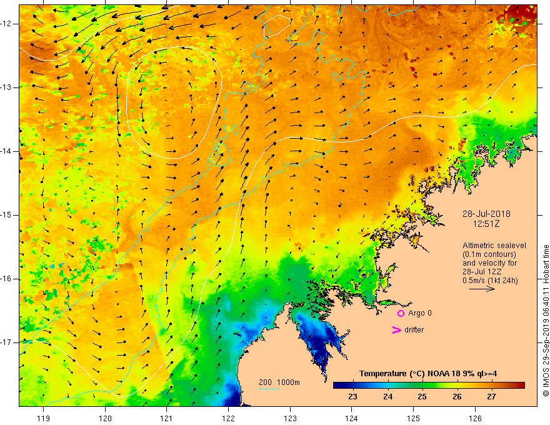Click the longitude label 122

(228, 418)
